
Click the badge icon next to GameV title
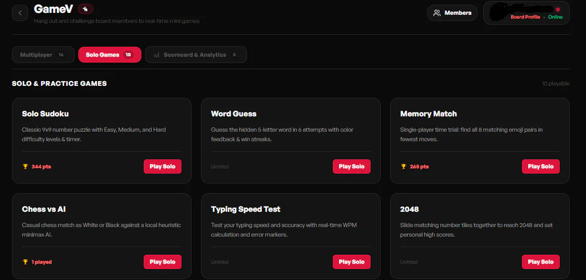85,9
